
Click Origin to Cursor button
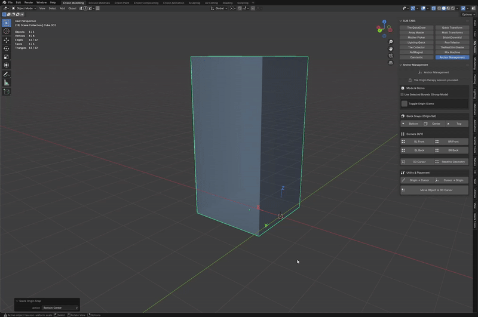[x=417, y=180]
